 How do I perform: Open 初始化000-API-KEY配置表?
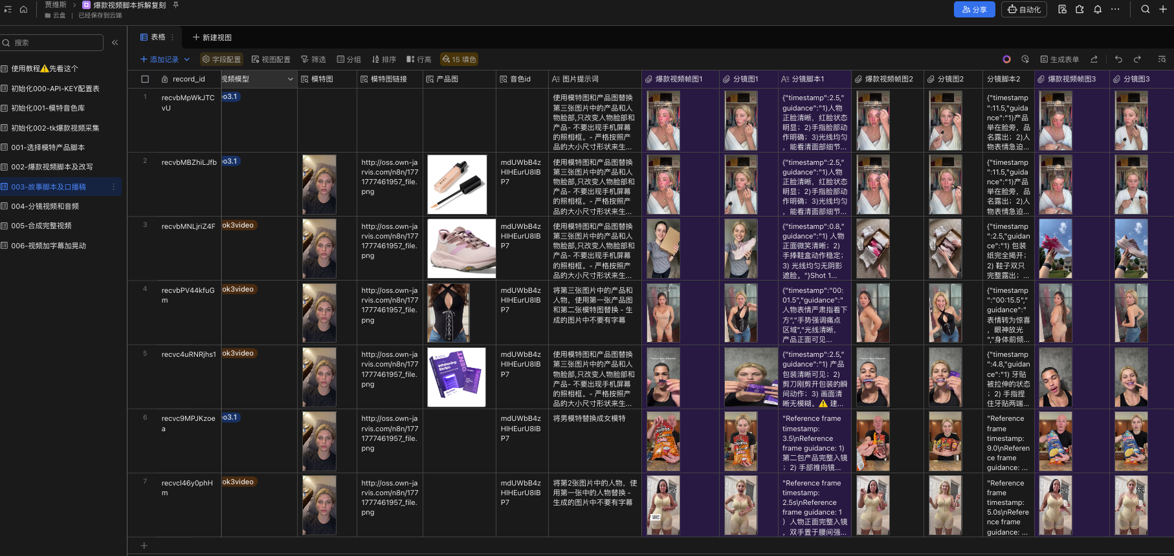click(61, 89)
